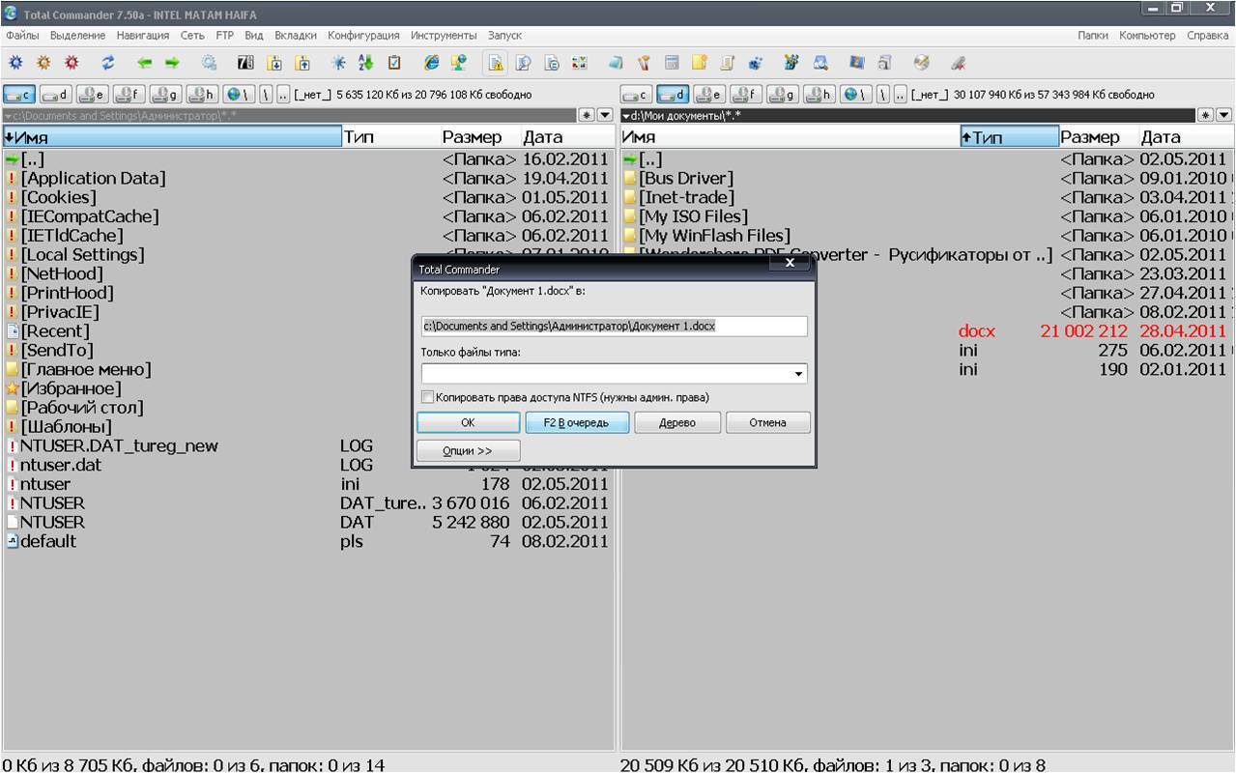This screenshot has width=1236, height=773.
Task: Go forward with the green right arrow
Action: (x=172, y=63)
